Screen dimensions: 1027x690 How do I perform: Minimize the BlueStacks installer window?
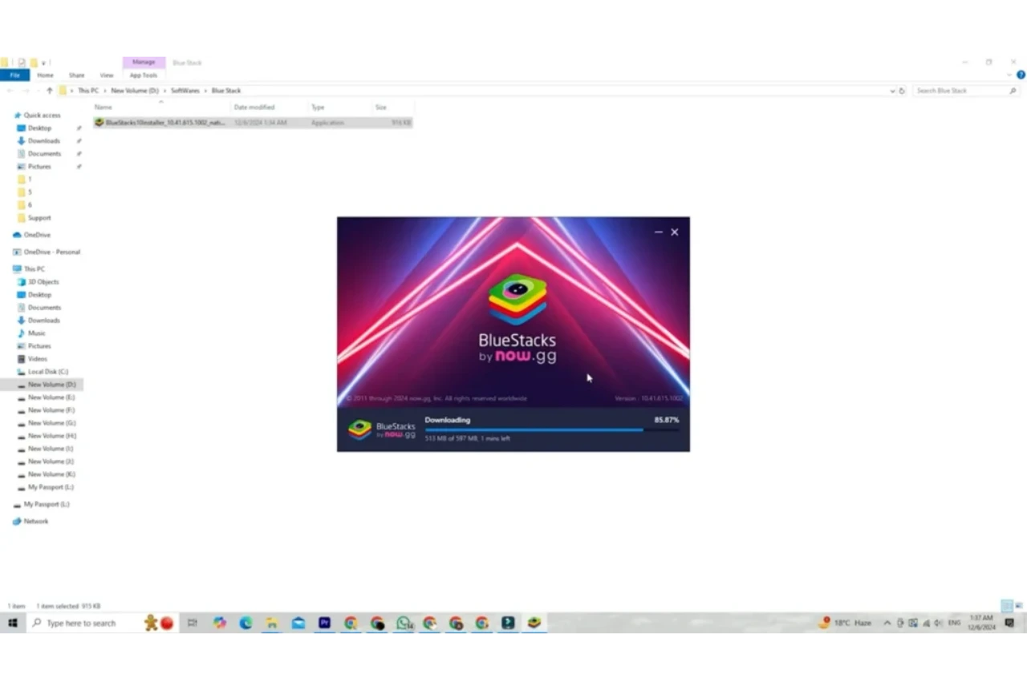click(x=658, y=232)
